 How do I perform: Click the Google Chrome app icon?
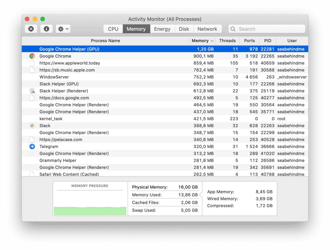32,56
